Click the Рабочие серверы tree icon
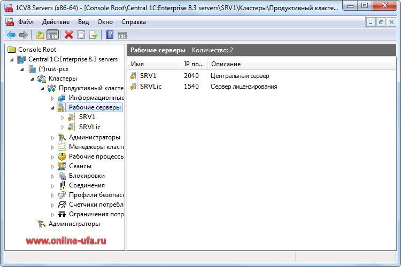 (61, 107)
